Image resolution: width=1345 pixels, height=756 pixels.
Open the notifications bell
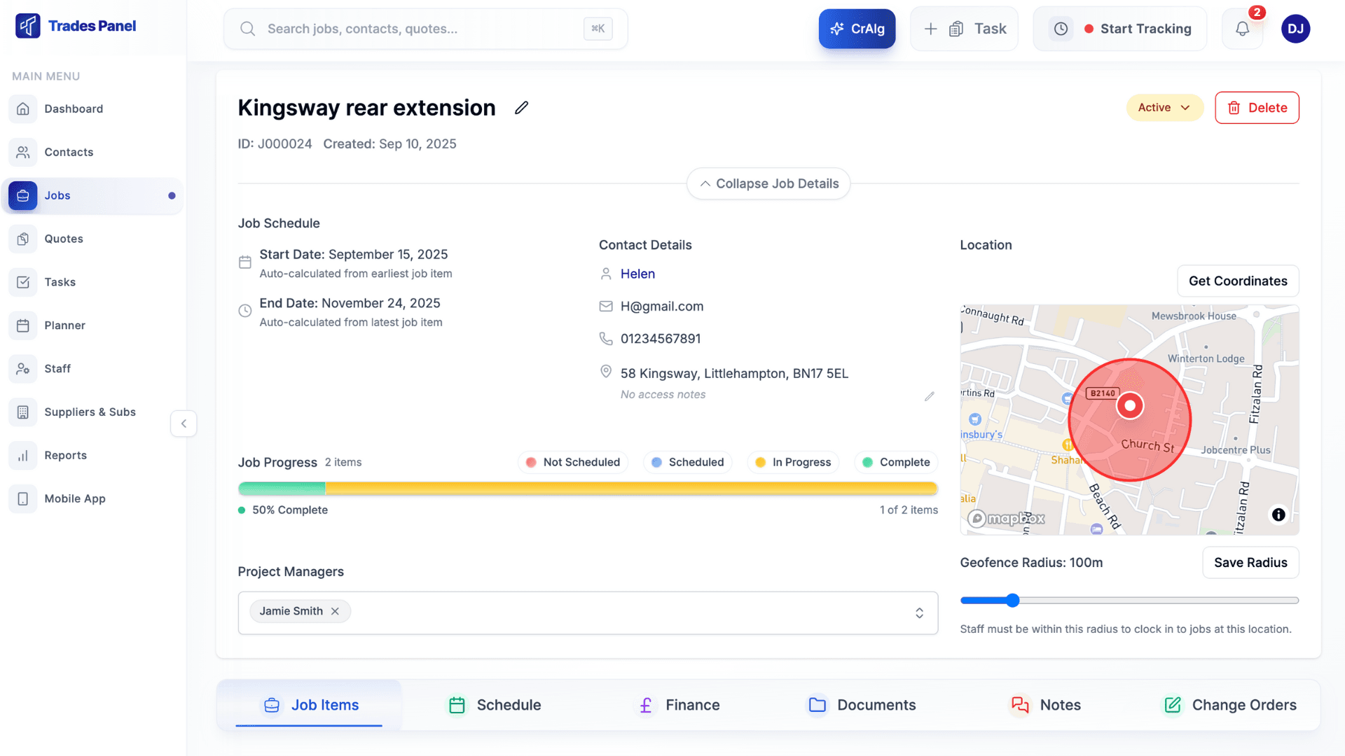click(x=1242, y=29)
